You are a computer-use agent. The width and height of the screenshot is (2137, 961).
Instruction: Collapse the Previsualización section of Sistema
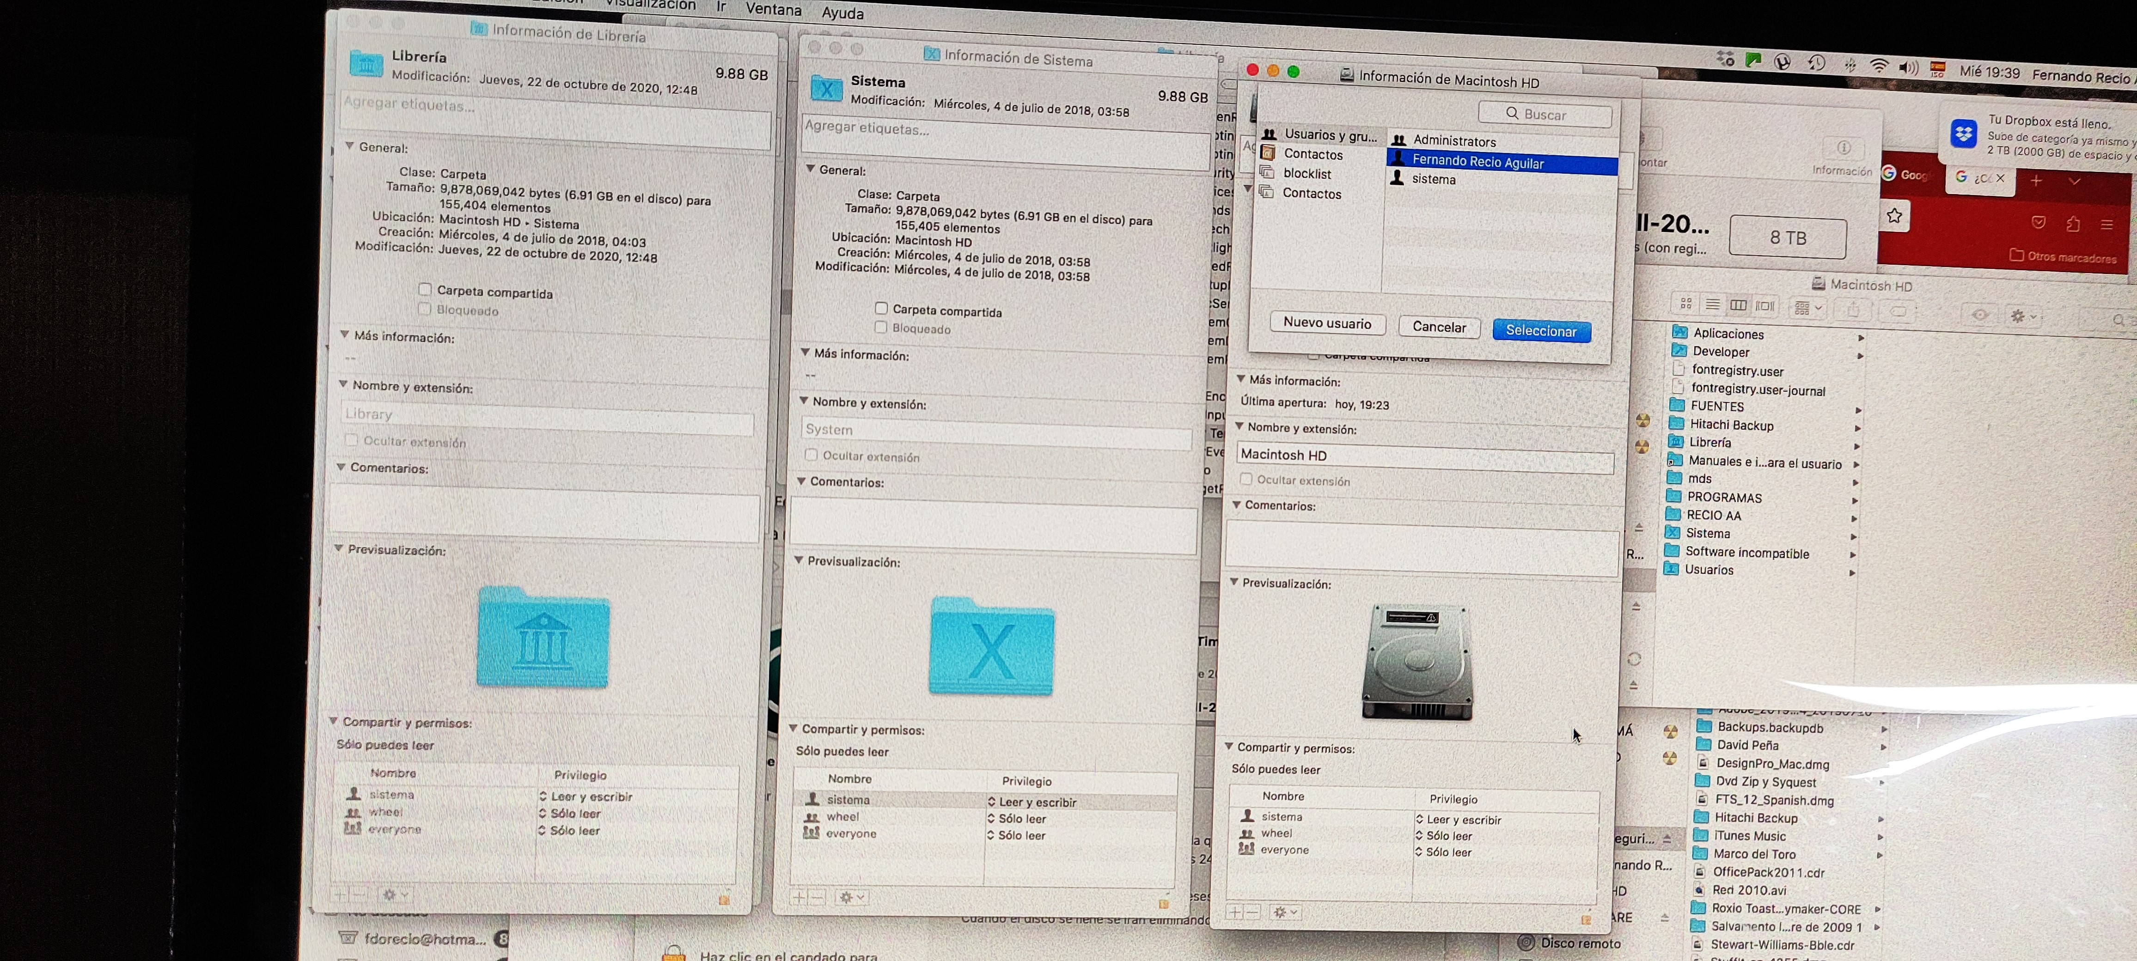[x=800, y=560]
